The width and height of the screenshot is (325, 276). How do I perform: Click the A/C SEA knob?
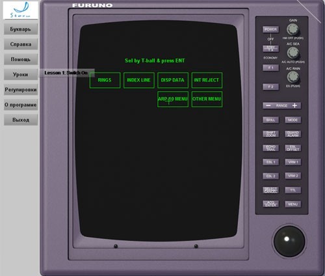pyautogui.click(x=293, y=53)
